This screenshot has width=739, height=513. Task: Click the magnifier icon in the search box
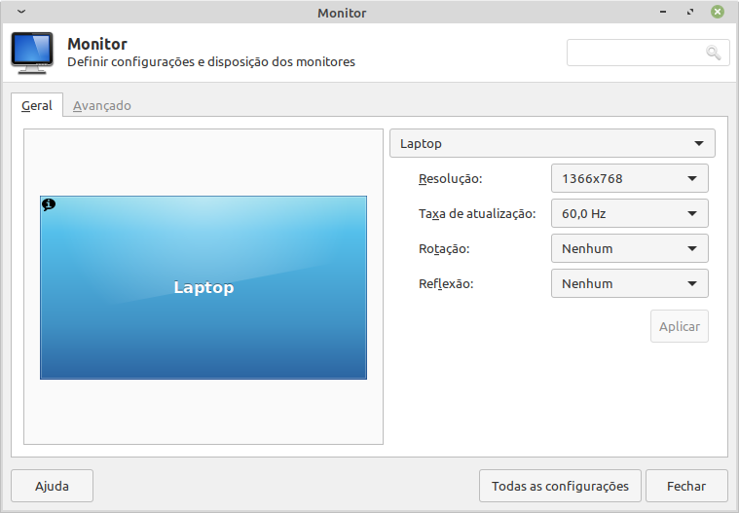[x=714, y=53]
